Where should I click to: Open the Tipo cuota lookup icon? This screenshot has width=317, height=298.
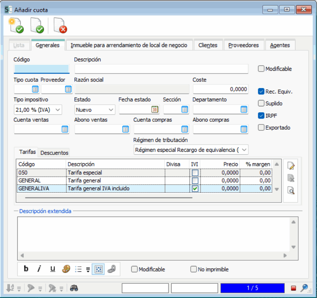(x=35, y=89)
